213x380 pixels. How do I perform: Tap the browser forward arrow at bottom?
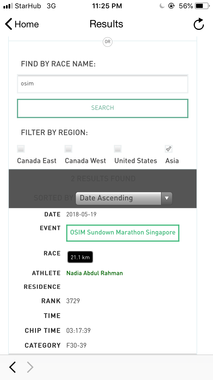(x=30, y=367)
